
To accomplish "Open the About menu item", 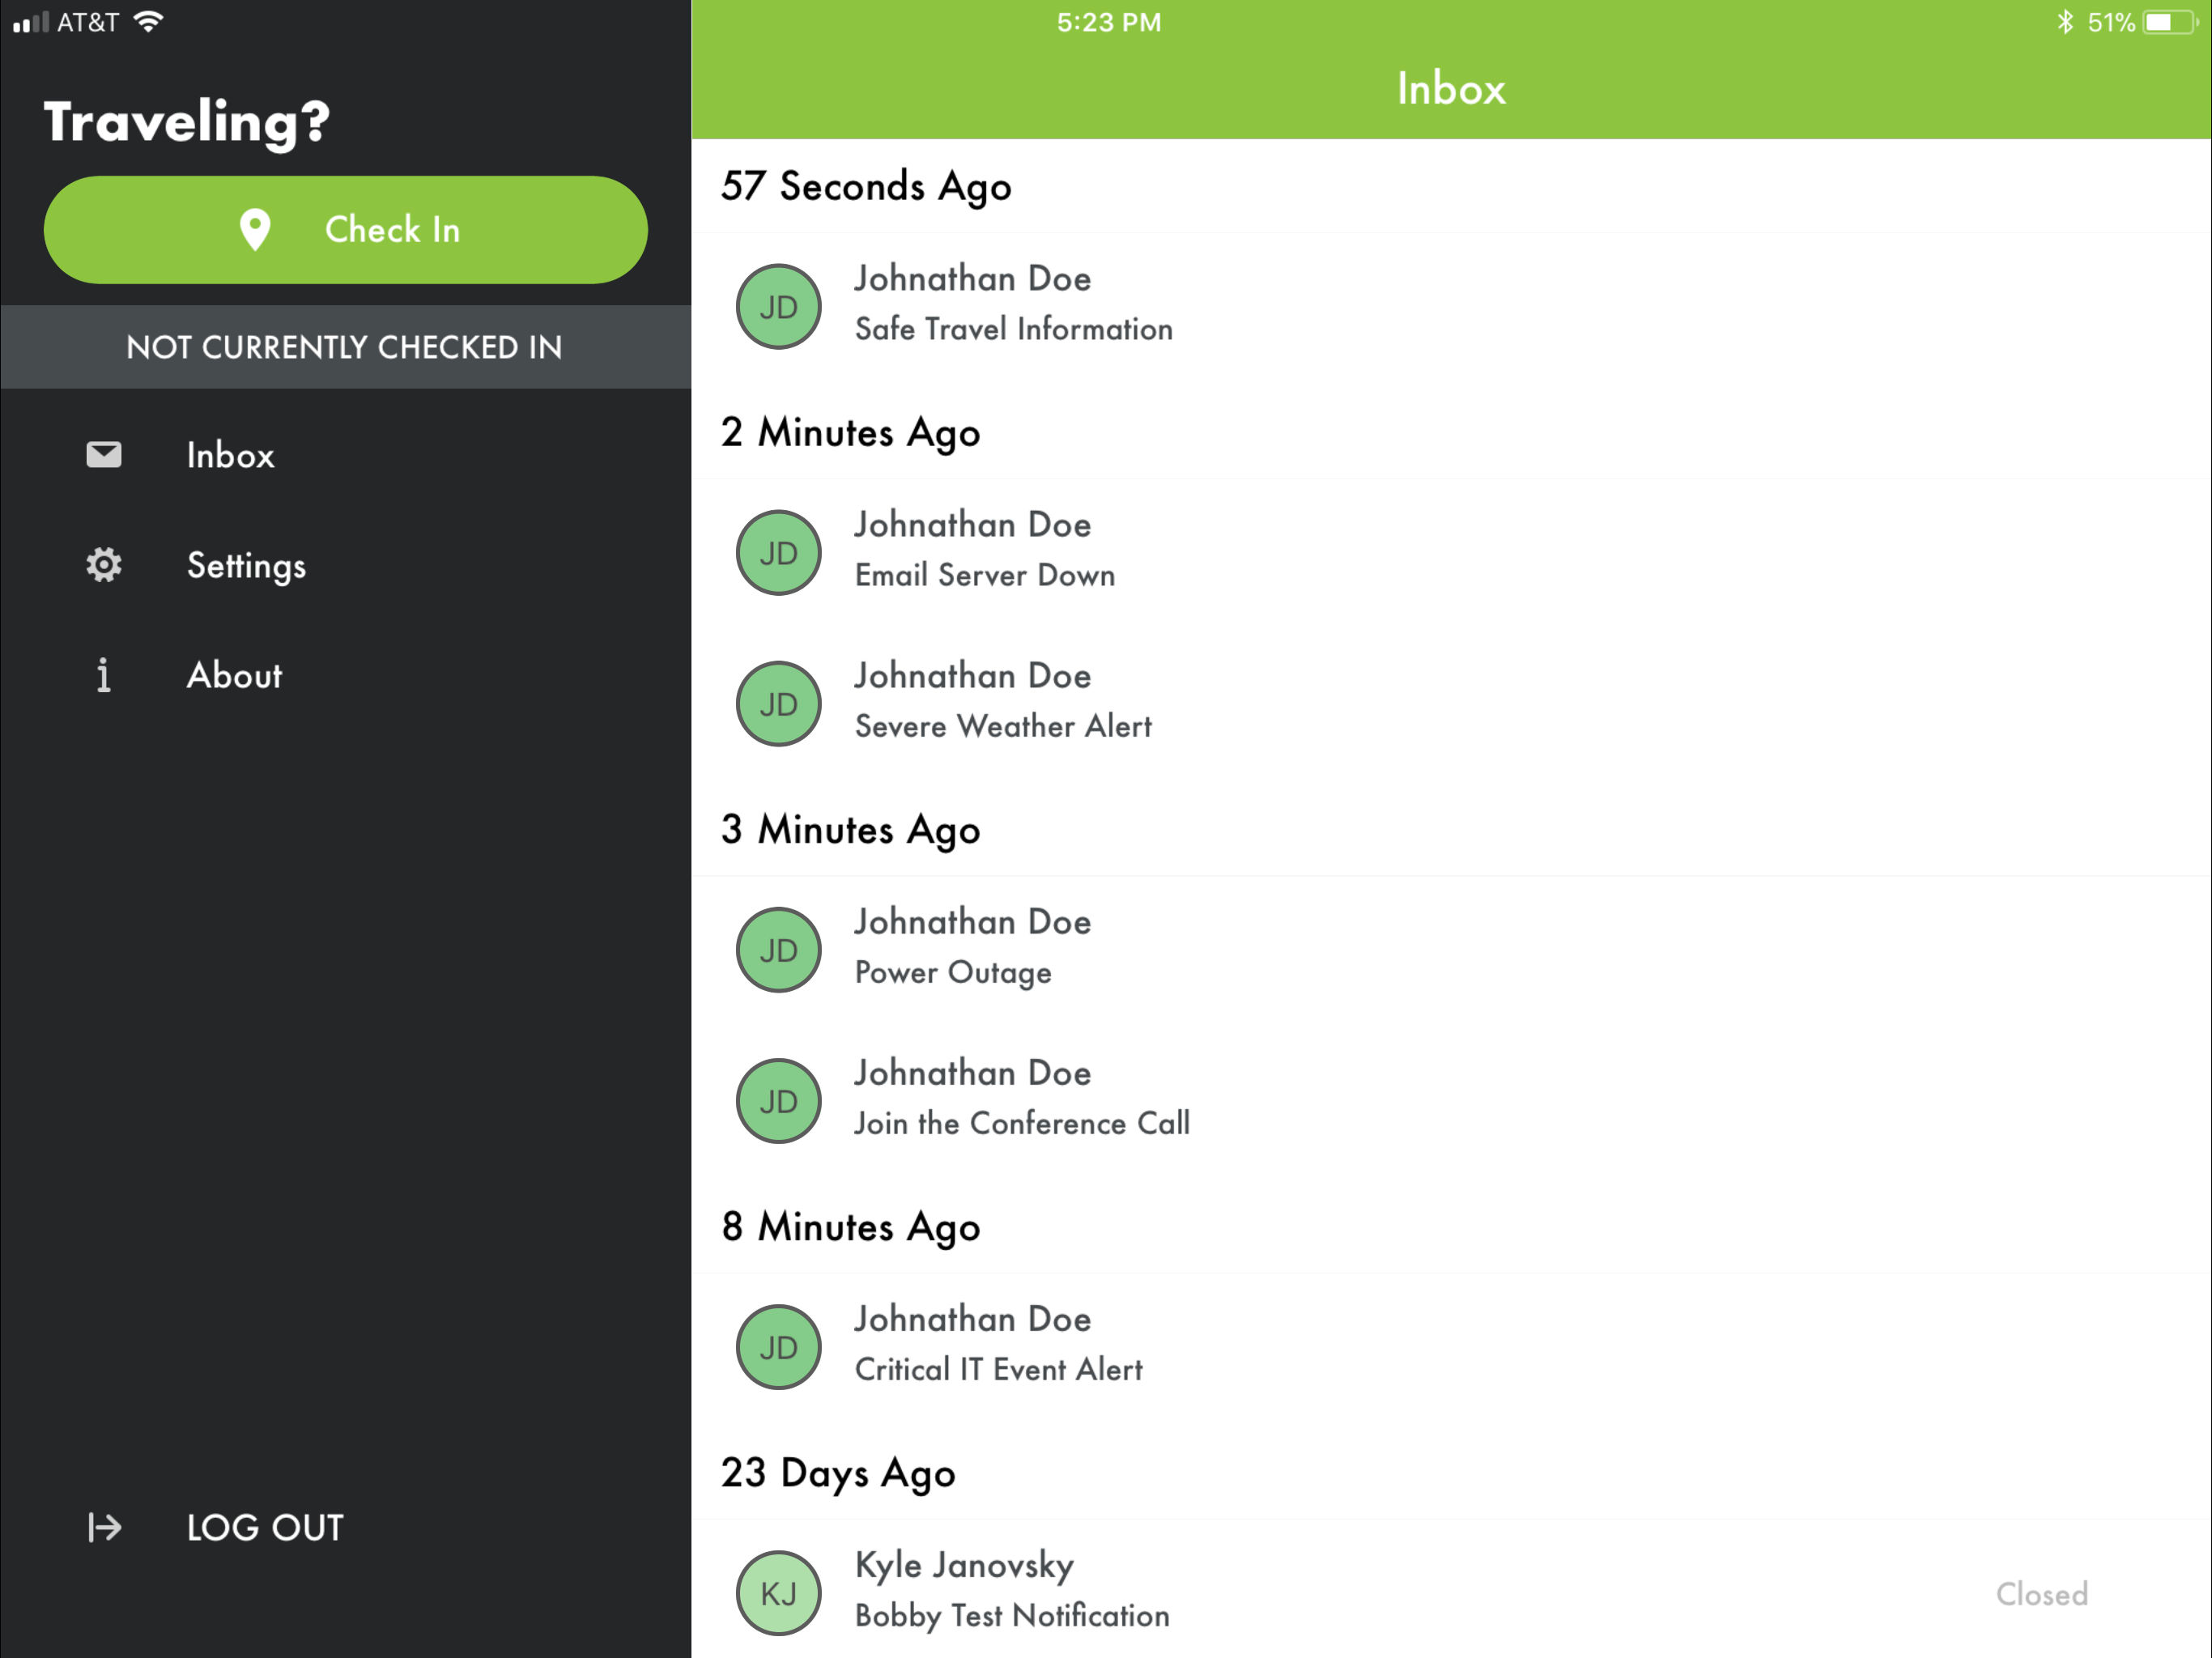I will (x=345, y=675).
